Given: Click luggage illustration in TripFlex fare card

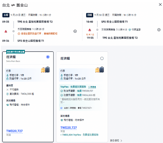Looking at the screenshot, I should pyautogui.click(x=99, y=69).
